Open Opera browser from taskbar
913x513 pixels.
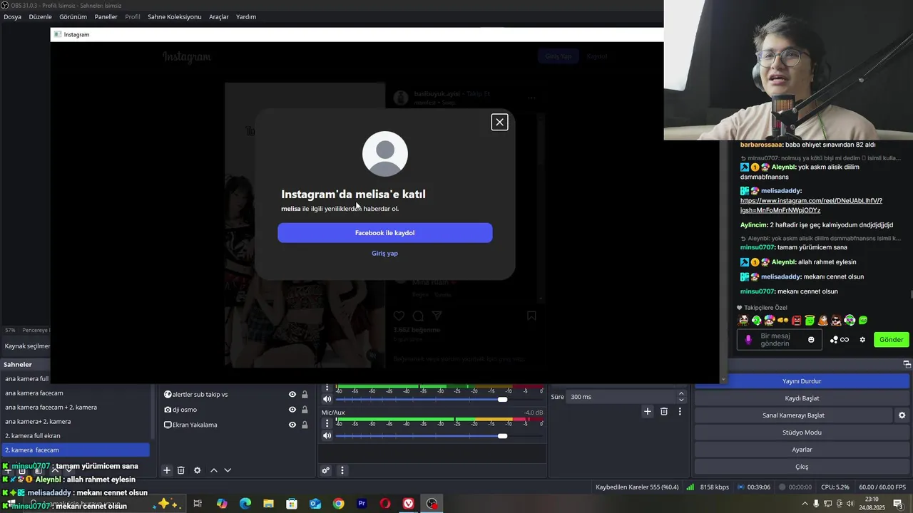click(x=385, y=504)
